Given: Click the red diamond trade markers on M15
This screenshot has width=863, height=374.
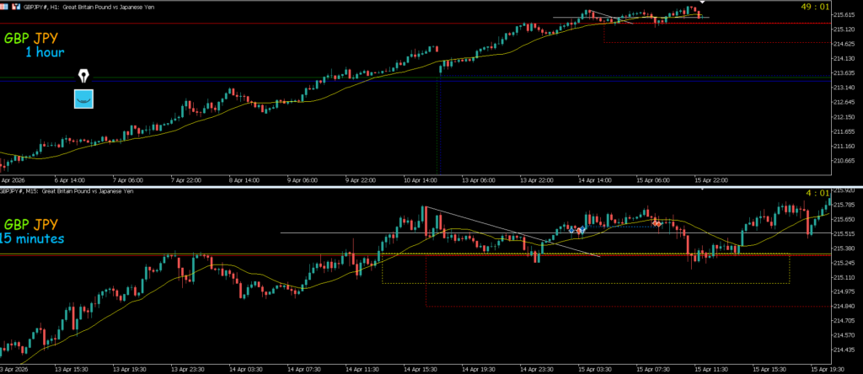Looking at the screenshot, I should pyautogui.click(x=657, y=224).
